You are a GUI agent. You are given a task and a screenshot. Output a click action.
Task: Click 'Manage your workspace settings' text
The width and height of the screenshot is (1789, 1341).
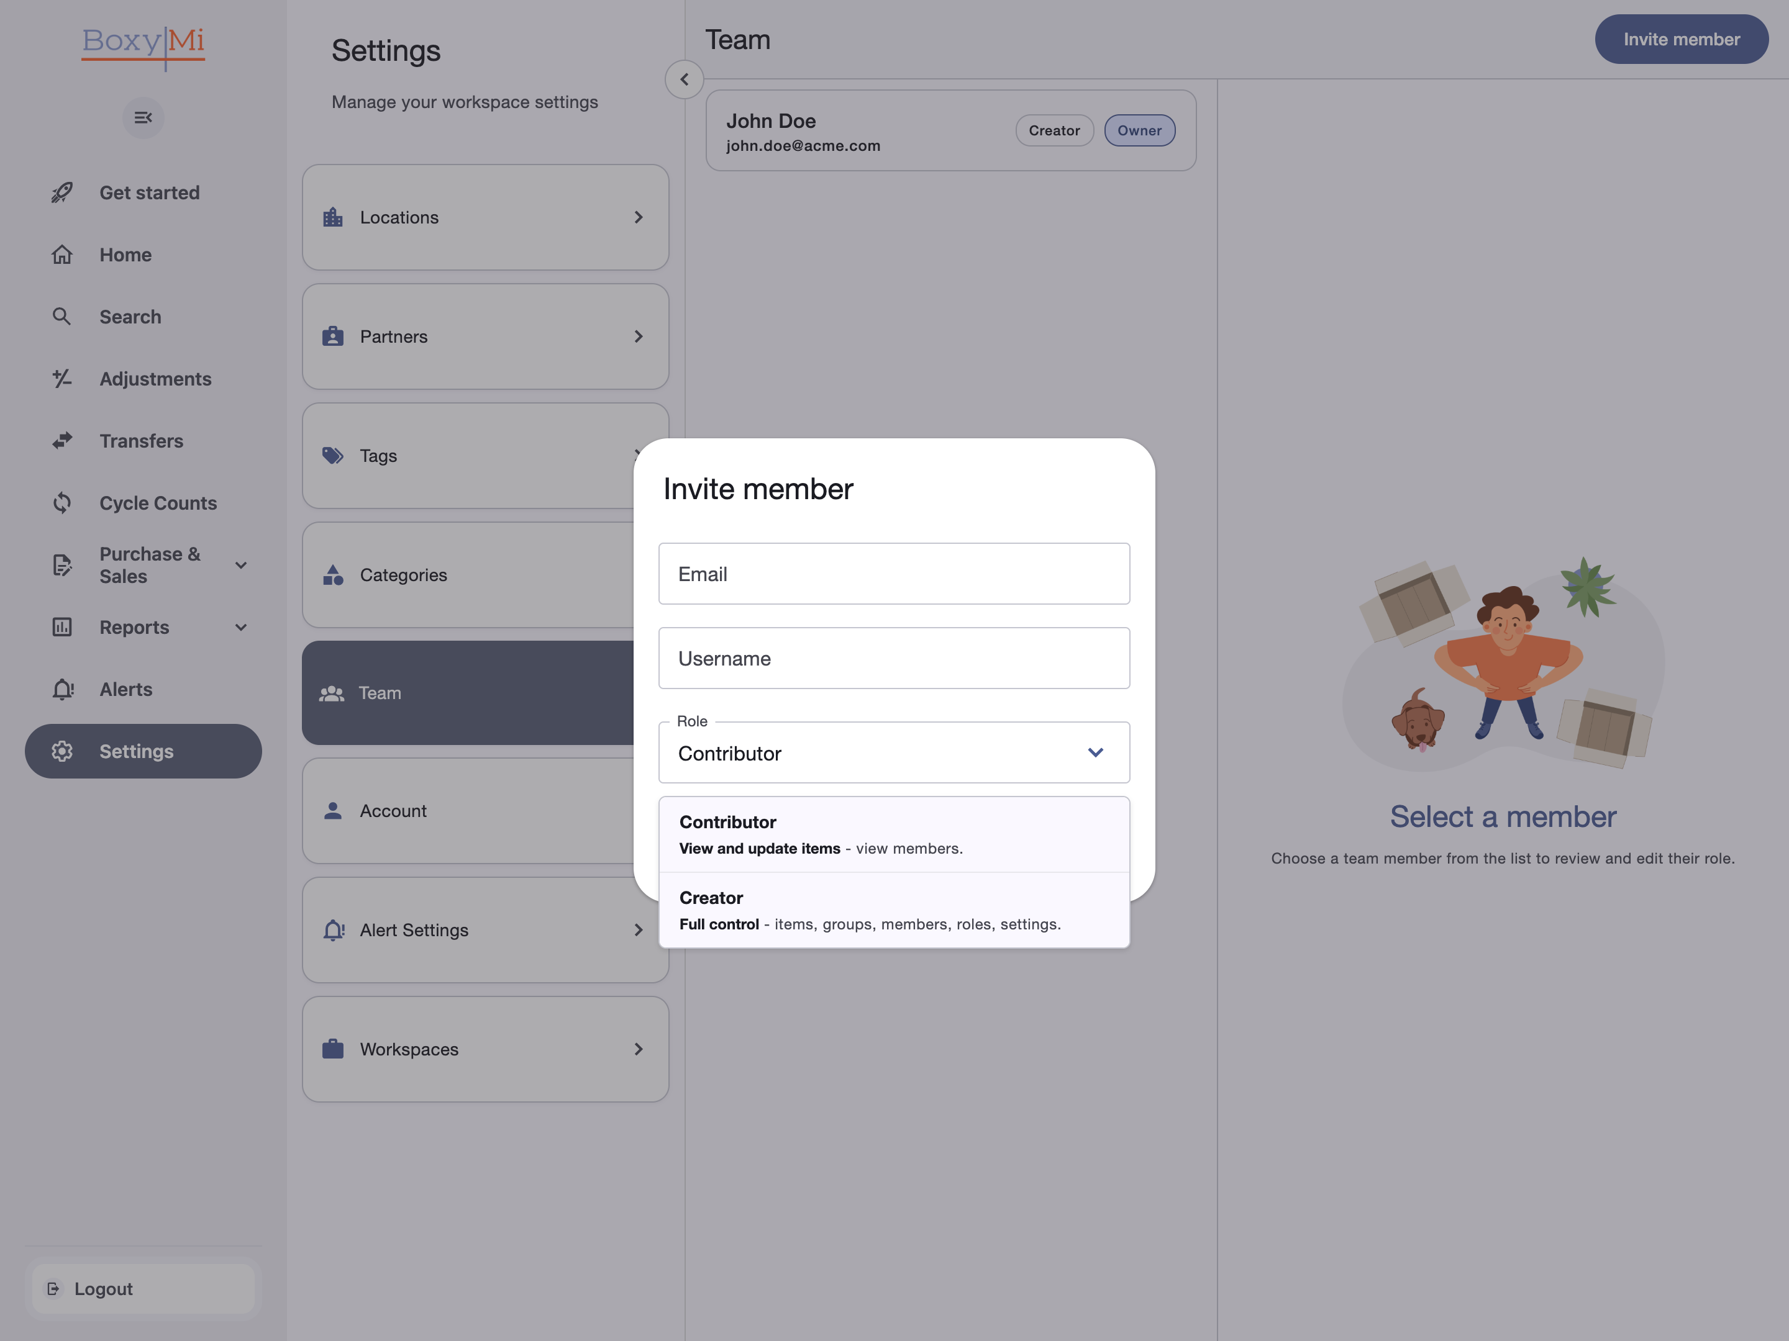(465, 102)
